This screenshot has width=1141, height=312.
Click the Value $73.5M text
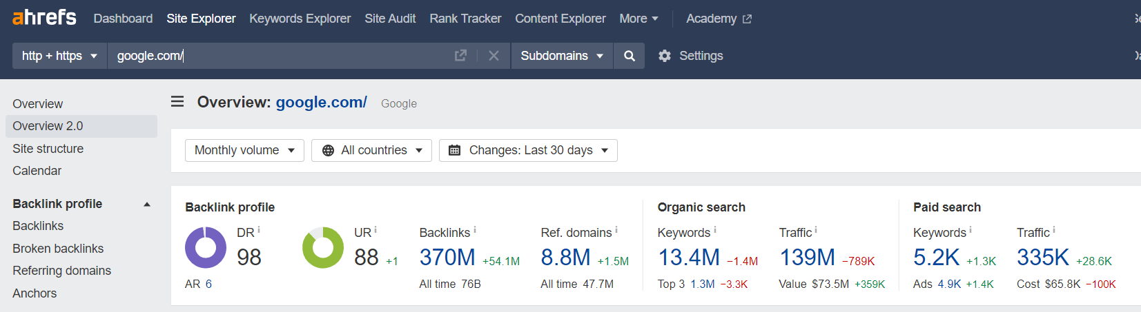(814, 284)
